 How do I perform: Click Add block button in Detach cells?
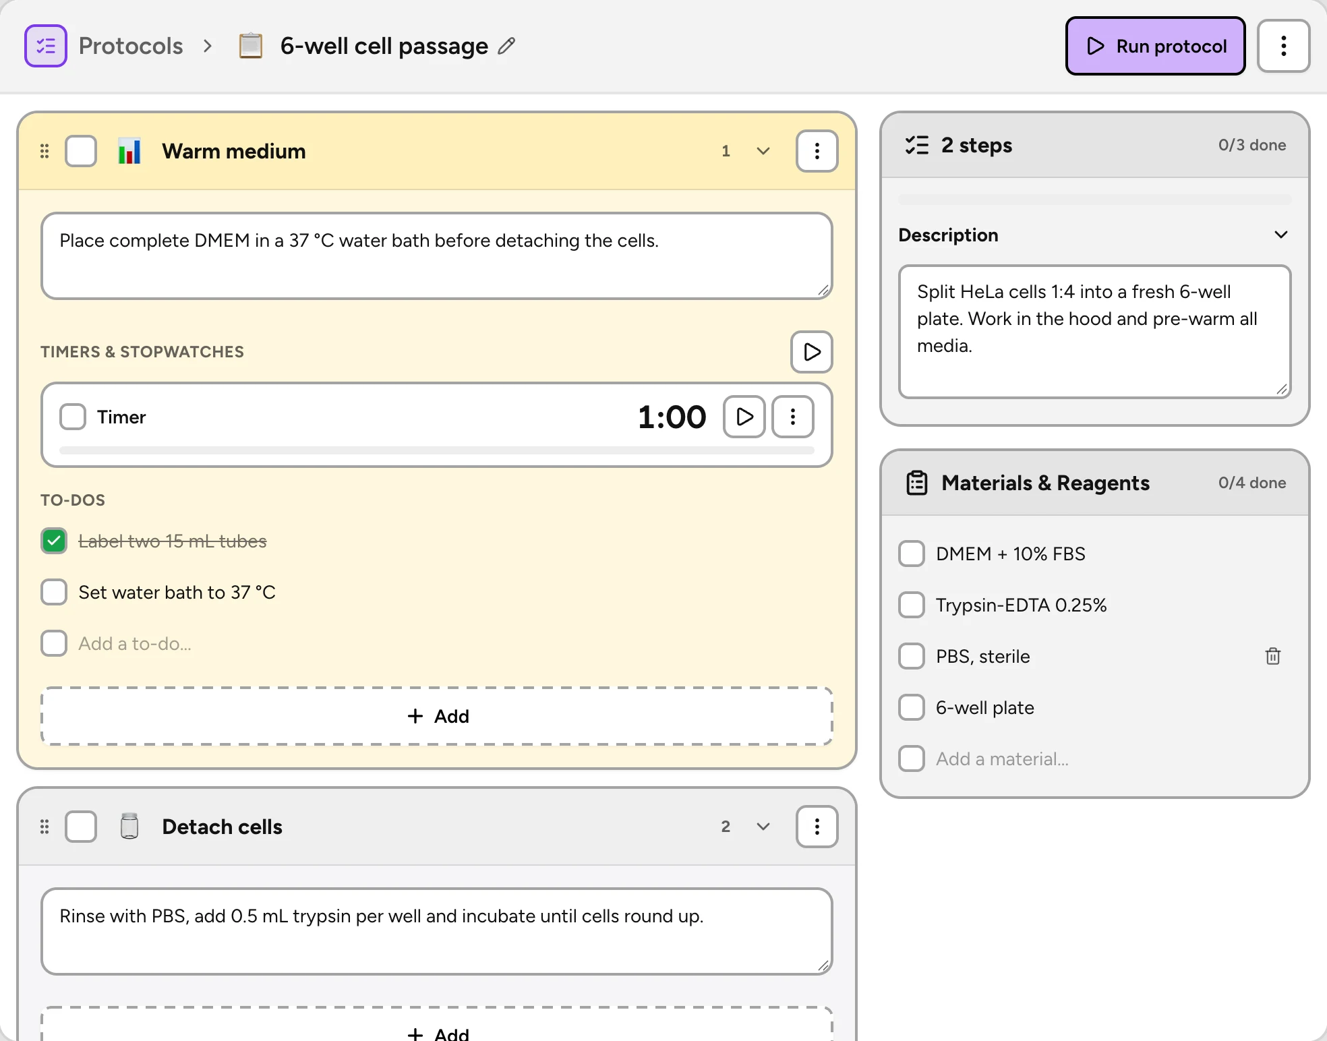pos(437,1025)
